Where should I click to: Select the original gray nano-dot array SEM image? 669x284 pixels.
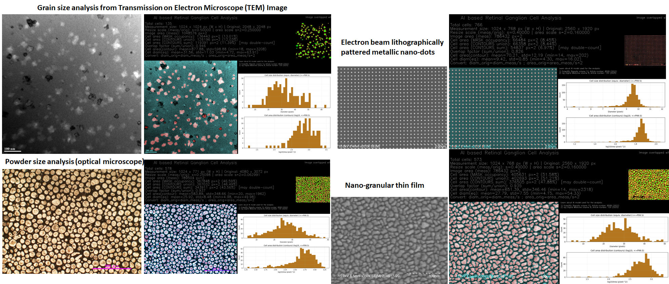pos(392,108)
